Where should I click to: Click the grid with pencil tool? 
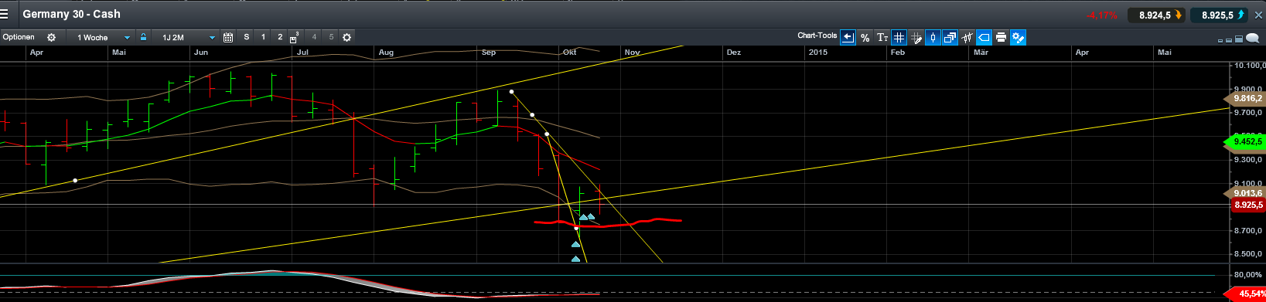[916, 37]
